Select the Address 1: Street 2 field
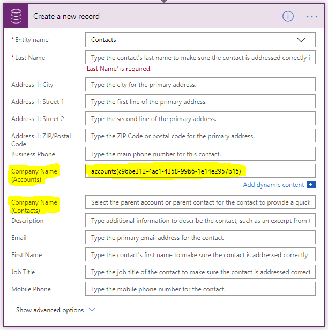 tap(200, 119)
